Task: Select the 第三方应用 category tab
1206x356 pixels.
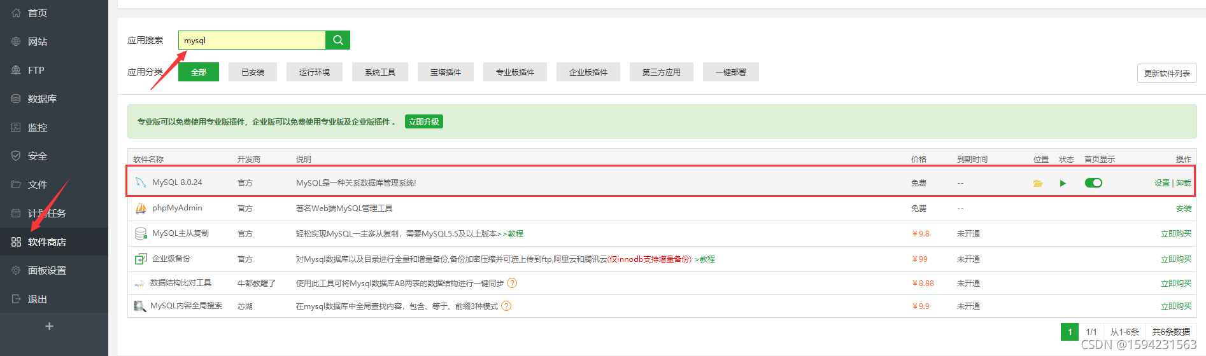Action: (x=662, y=72)
